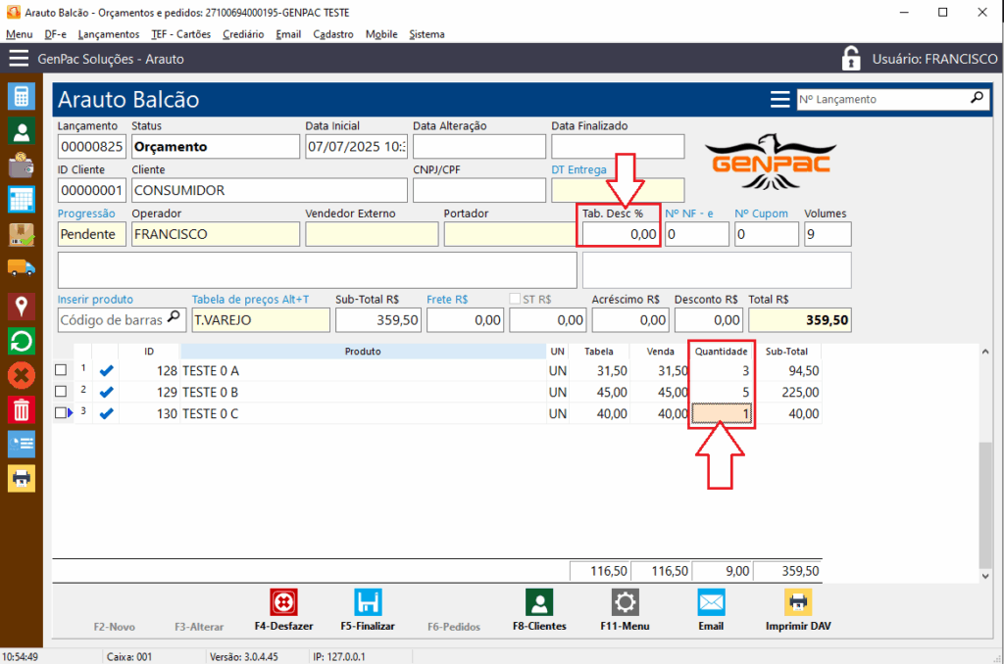Tick the checkbox for TESTE 0 A
The width and height of the screenshot is (1004, 664).
(61, 370)
